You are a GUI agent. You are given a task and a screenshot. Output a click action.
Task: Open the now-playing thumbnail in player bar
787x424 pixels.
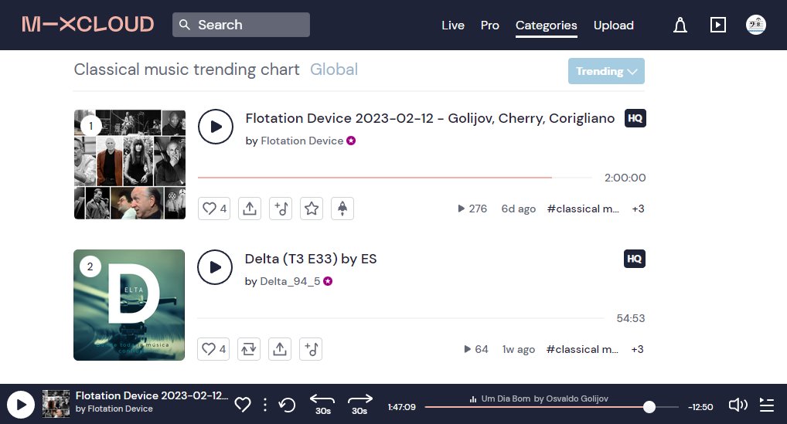(x=56, y=404)
